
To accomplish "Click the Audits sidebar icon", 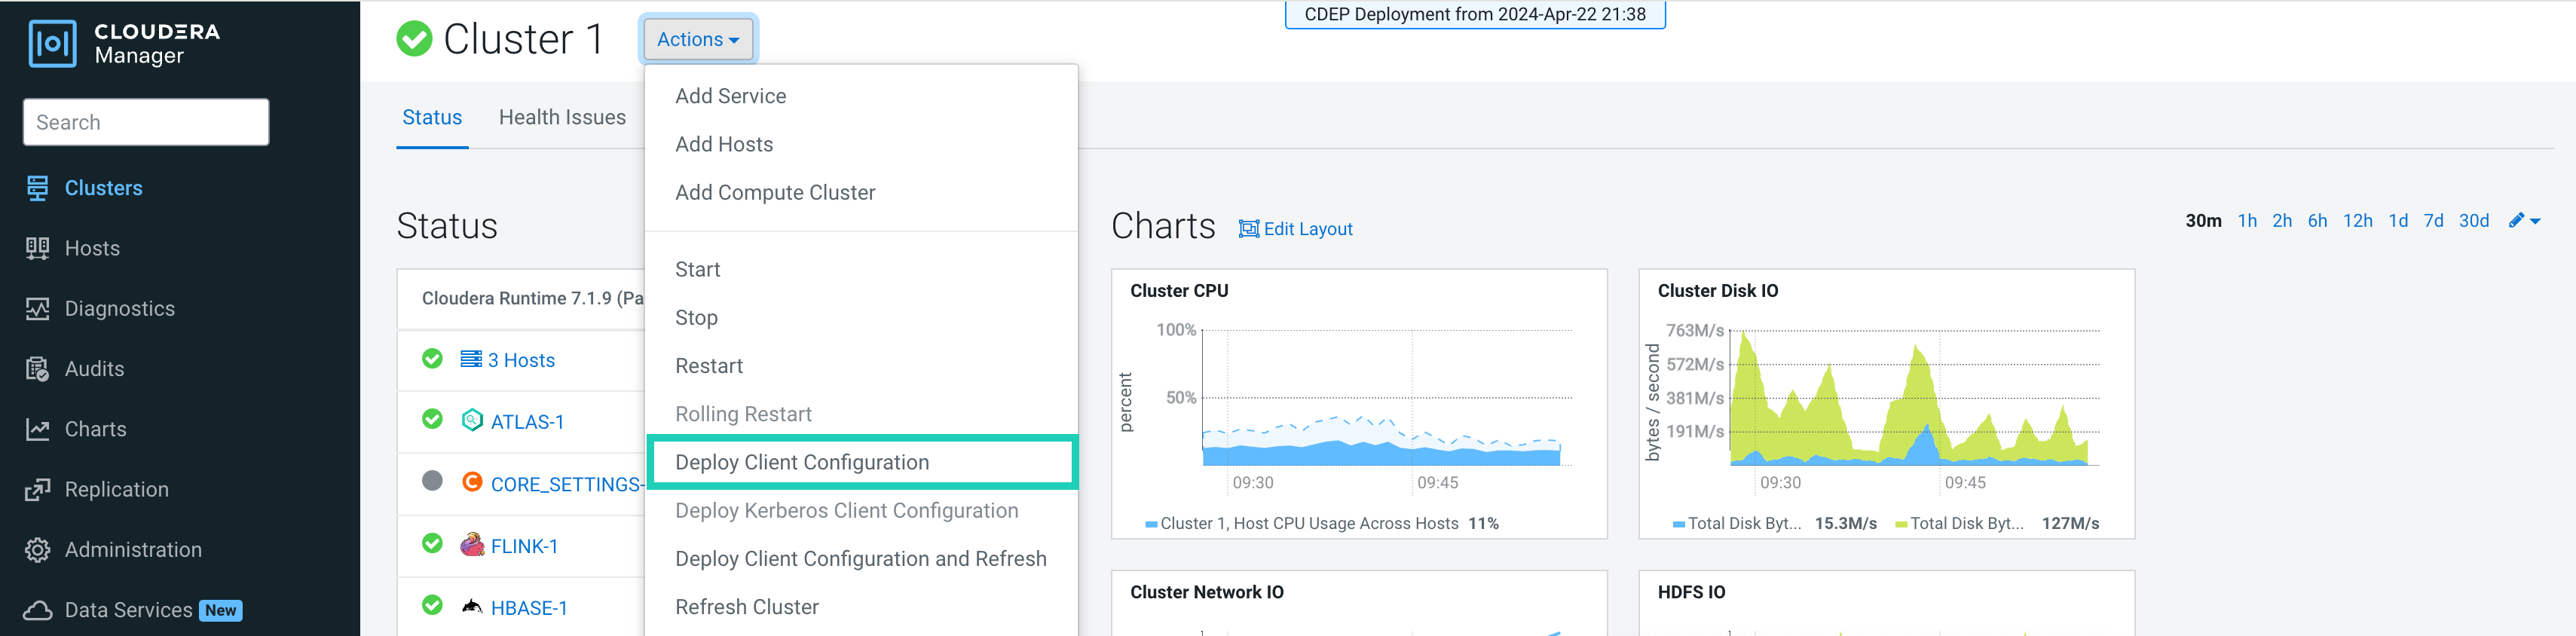I will [37, 369].
